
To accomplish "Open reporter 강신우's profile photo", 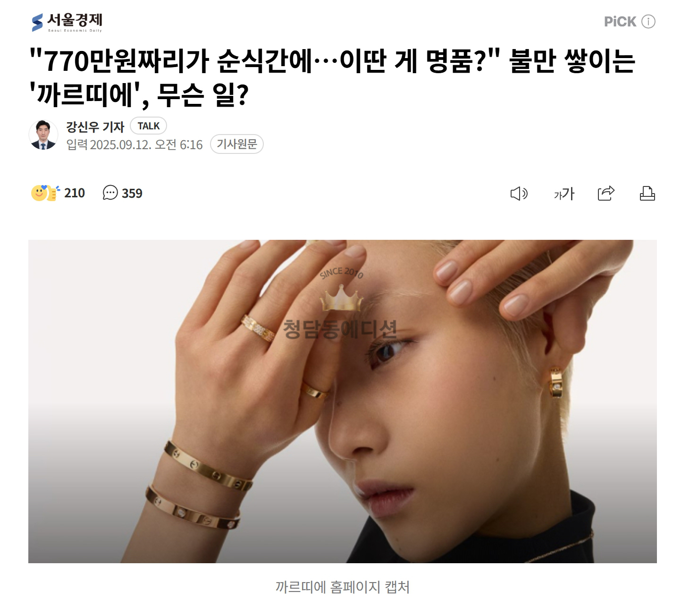I will click(x=43, y=135).
